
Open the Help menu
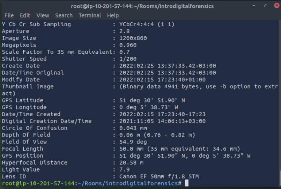pyautogui.click(x=113, y=15)
